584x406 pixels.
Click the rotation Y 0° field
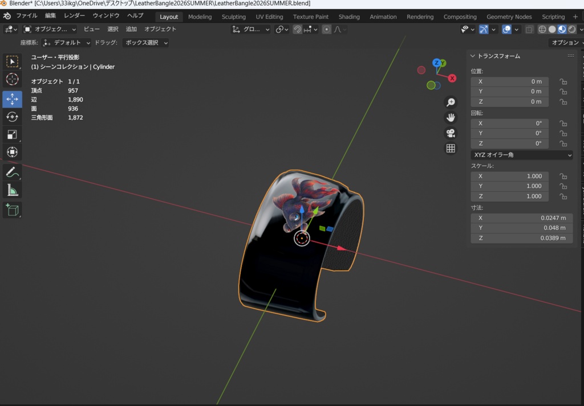tap(509, 133)
